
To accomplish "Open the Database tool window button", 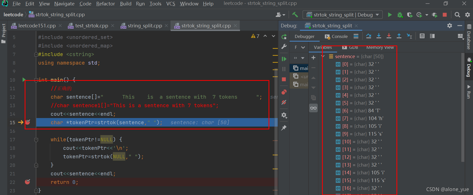I will 469,36.
